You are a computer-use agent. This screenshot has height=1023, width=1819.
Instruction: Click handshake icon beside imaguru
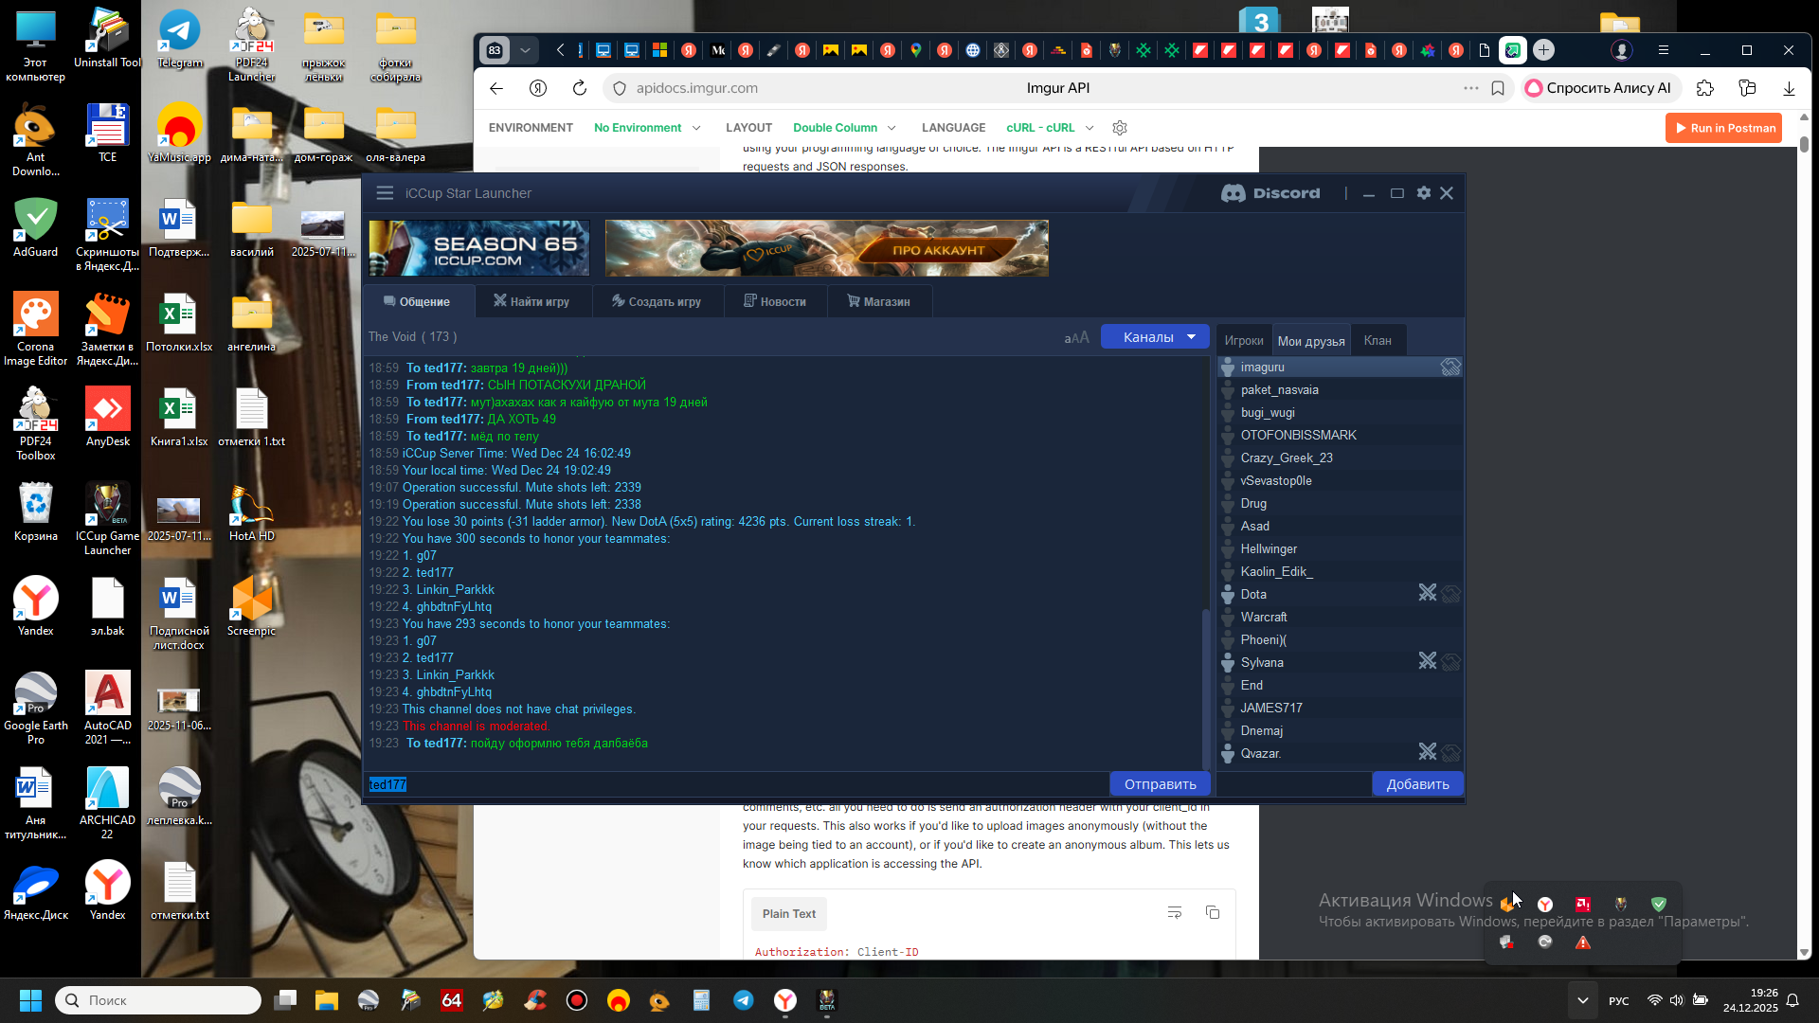tap(1450, 368)
